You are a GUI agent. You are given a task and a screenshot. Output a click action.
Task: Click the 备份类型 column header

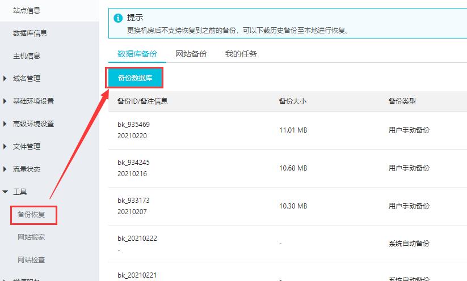tap(402, 101)
